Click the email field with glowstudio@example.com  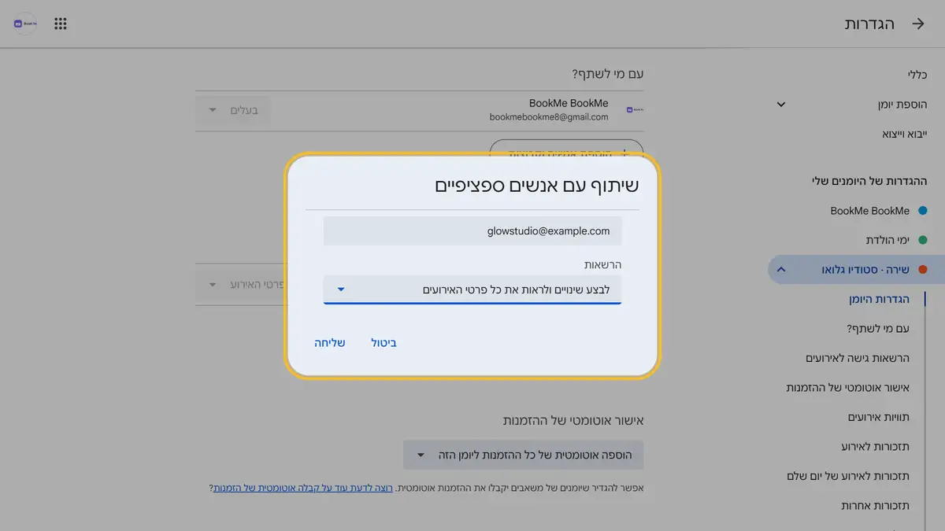point(472,231)
